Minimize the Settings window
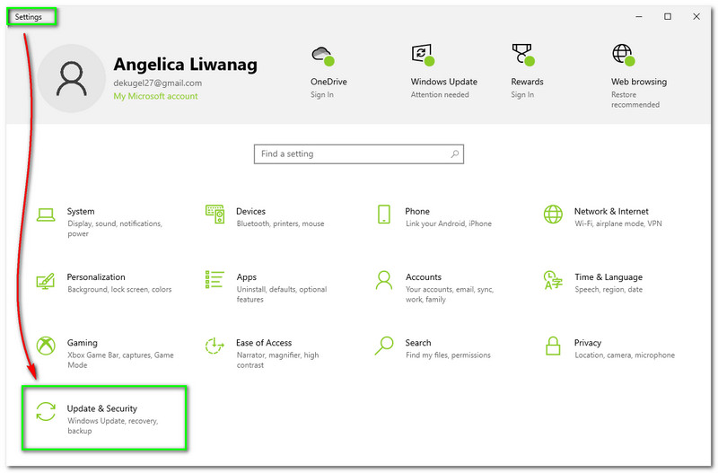The height and width of the screenshot is (473, 718). (639, 16)
